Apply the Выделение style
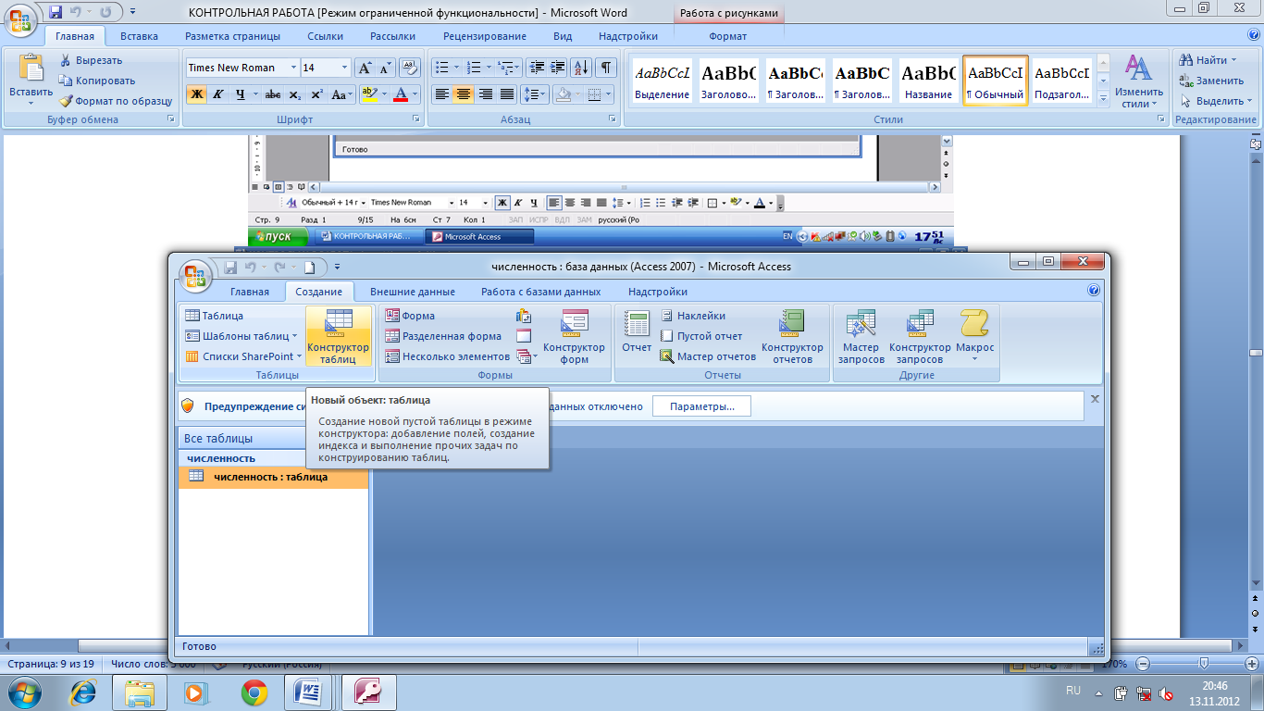The width and height of the screenshot is (1264, 711). pos(663,81)
